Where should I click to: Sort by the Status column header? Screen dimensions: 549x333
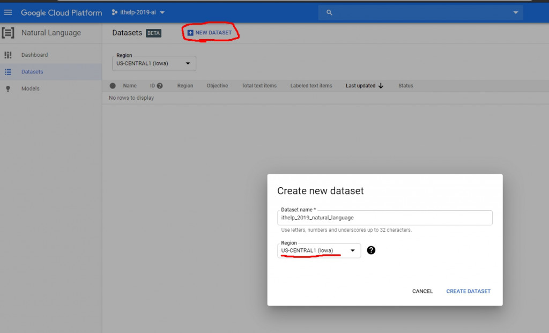(x=405, y=85)
